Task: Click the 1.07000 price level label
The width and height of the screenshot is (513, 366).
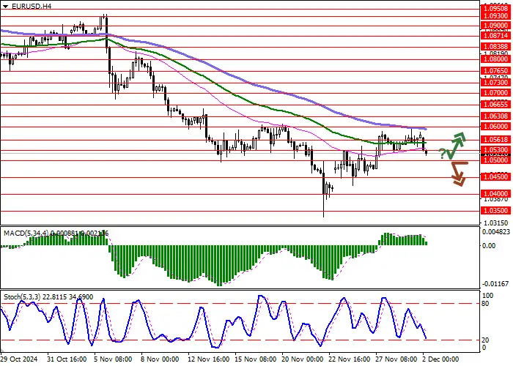Action: 496,93
